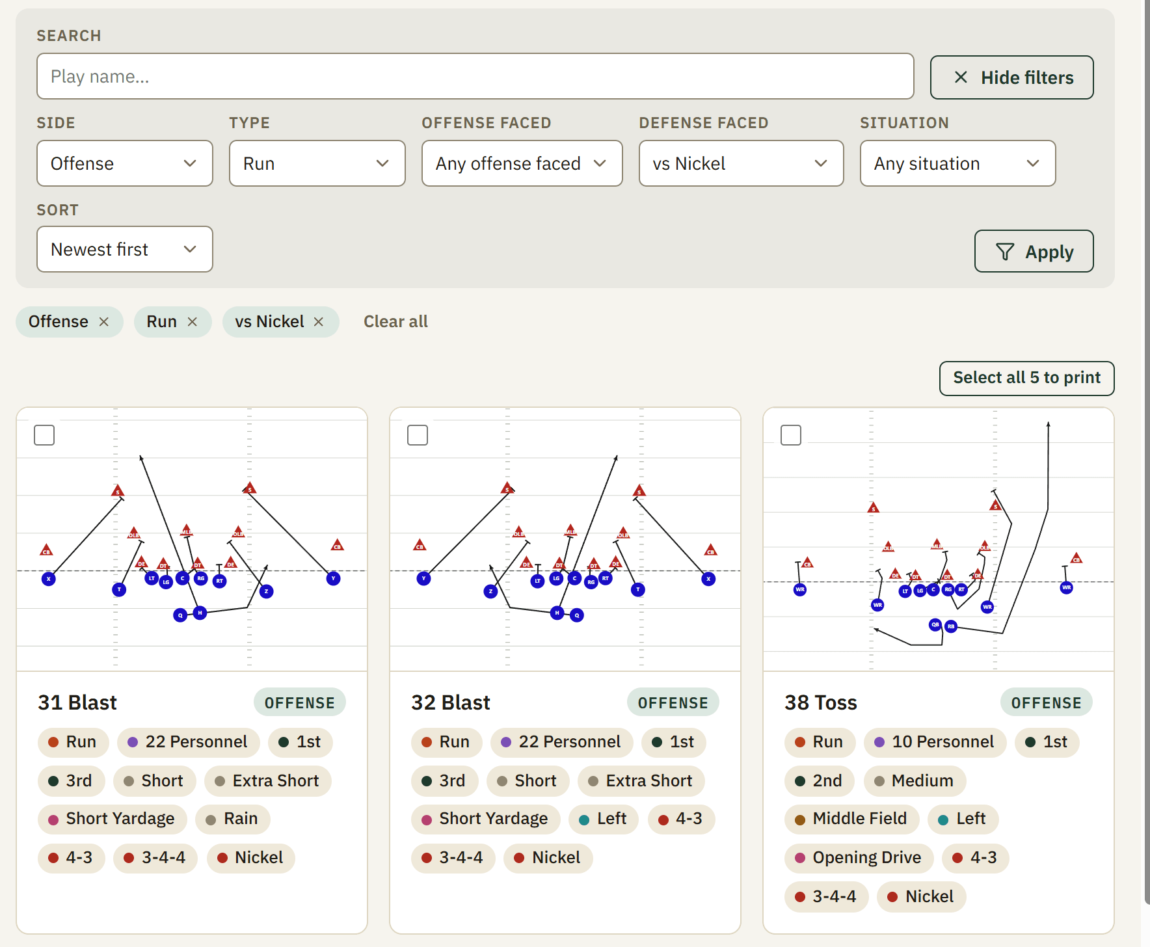Click the Left tag on 32 Blast

(604, 819)
